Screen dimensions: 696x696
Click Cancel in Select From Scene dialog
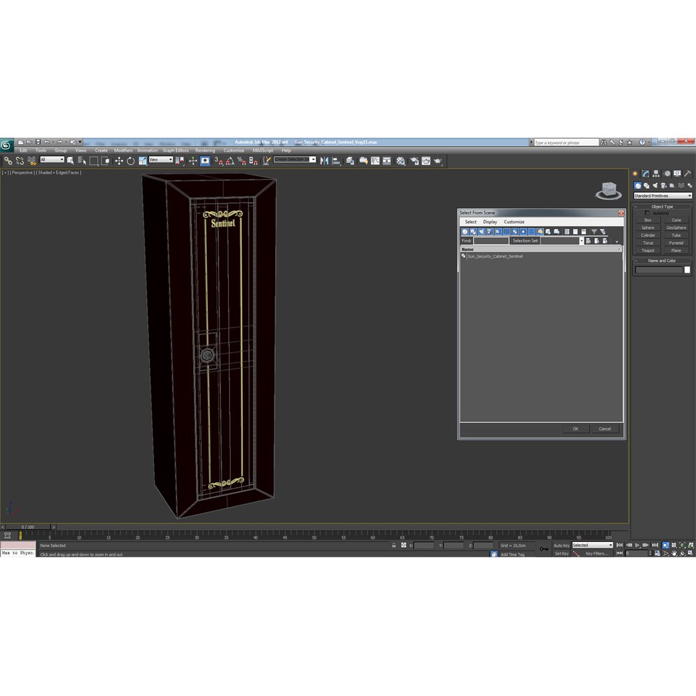[x=604, y=429]
